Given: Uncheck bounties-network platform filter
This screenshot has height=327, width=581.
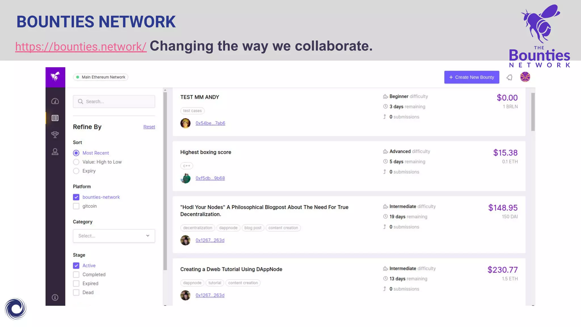Looking at the screenshot, I should coord(76,197).
